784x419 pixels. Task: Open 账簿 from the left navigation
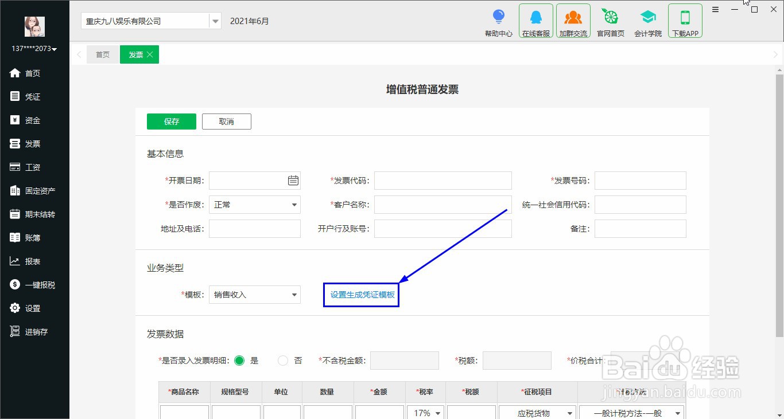(32, 237)
